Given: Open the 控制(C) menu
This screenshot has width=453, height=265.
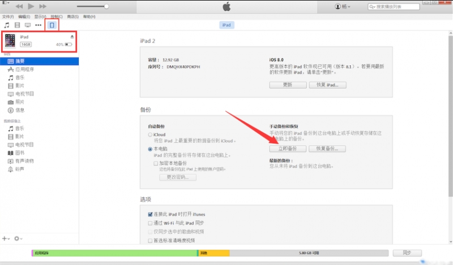Looking at the screenshot, I should [56, 17].
